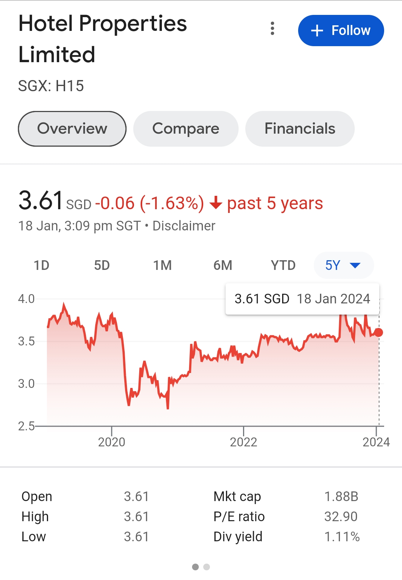Open the three-dot more options menu

[272, 29]
